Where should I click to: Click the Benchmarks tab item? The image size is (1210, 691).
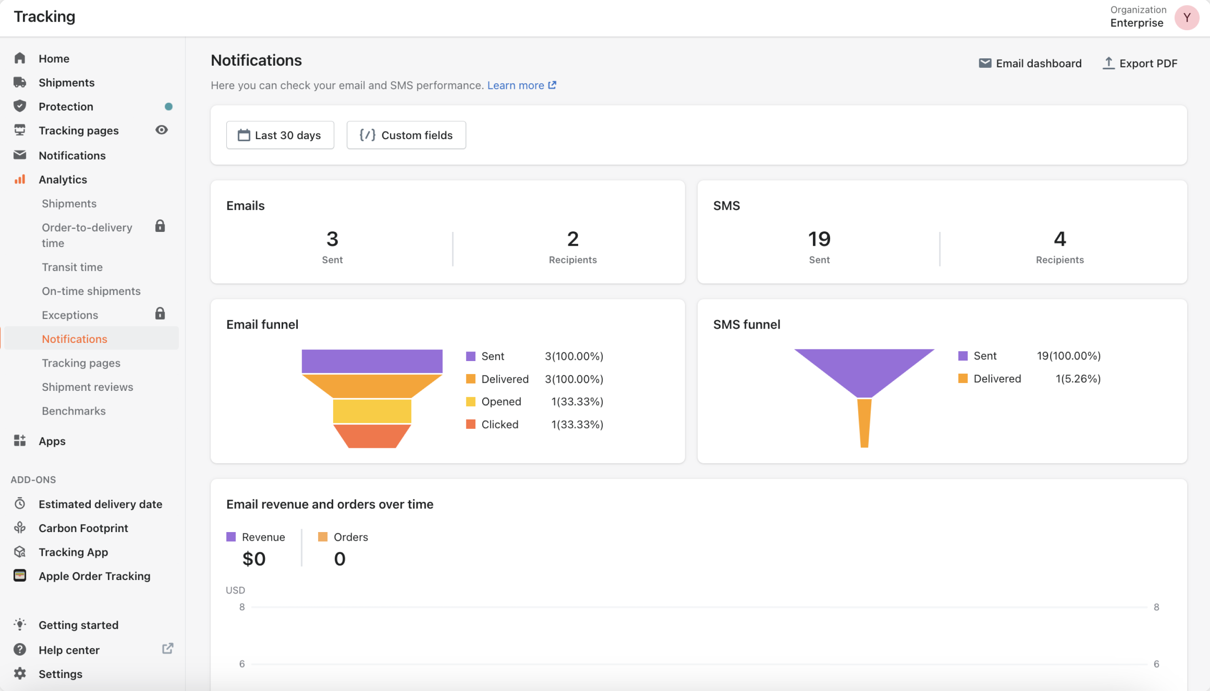click(74, 410)
